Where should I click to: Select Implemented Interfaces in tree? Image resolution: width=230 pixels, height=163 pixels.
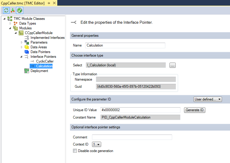point(47,38)
